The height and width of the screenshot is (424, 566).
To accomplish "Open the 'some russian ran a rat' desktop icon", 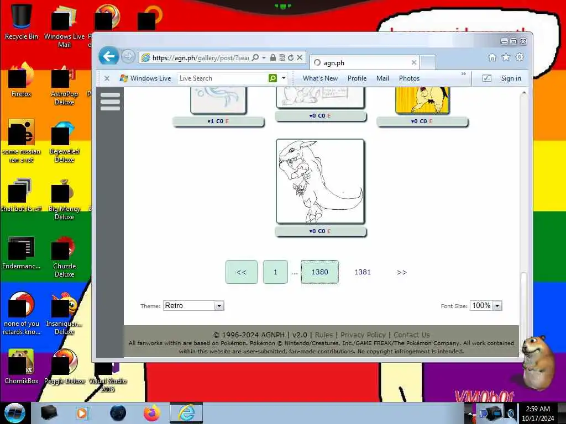I will point(22,141).
